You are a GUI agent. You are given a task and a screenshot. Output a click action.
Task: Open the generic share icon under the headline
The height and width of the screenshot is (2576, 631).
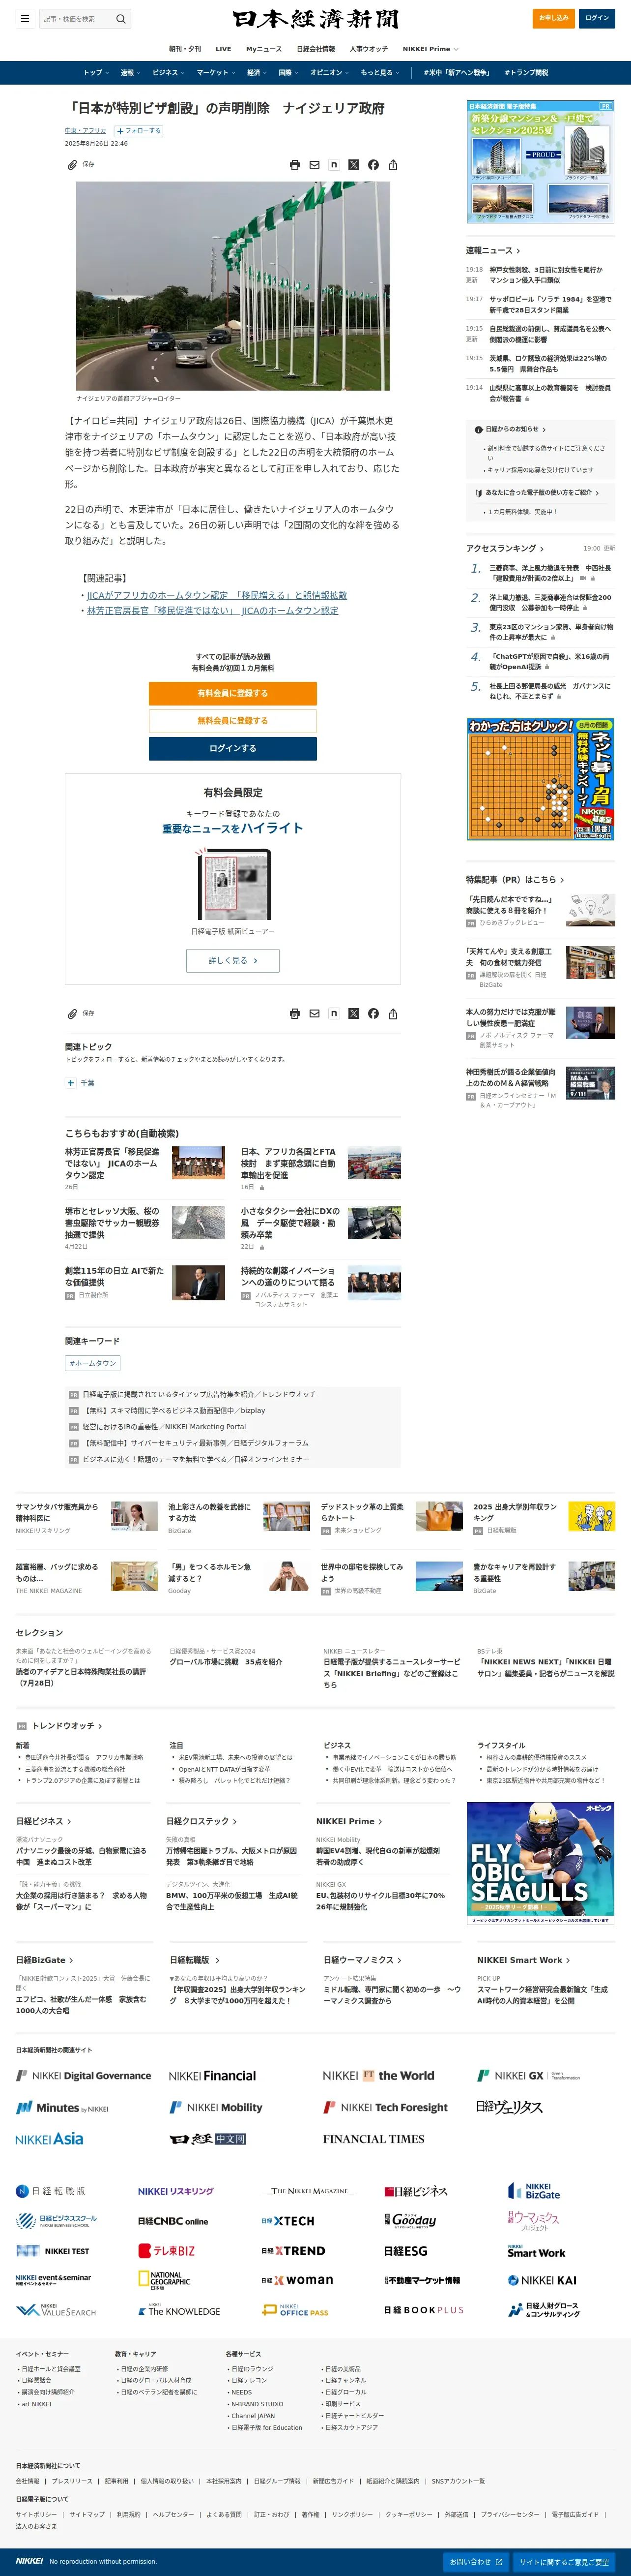click(393, 165)
